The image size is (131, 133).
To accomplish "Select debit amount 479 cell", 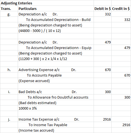I will tap(102, 42).
